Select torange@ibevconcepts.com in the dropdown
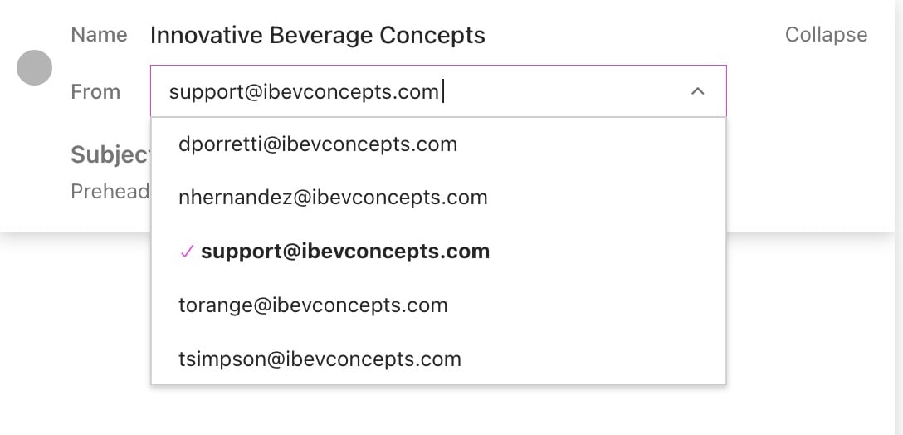 click(313, 305)
